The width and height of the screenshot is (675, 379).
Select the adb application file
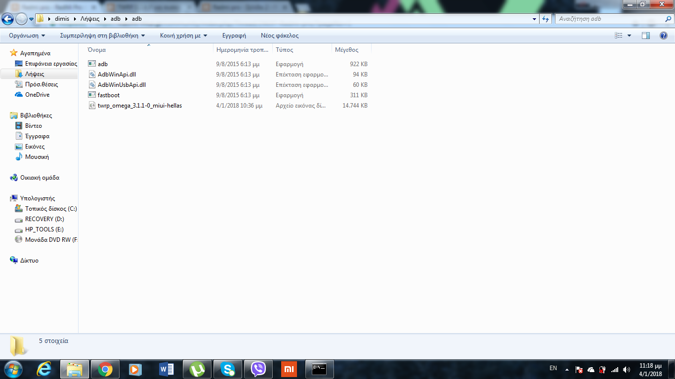[102, 64]
